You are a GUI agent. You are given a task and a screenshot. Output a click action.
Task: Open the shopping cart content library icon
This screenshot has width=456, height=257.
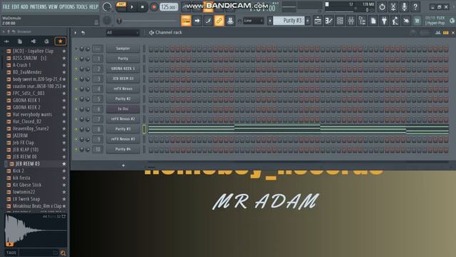417,21
